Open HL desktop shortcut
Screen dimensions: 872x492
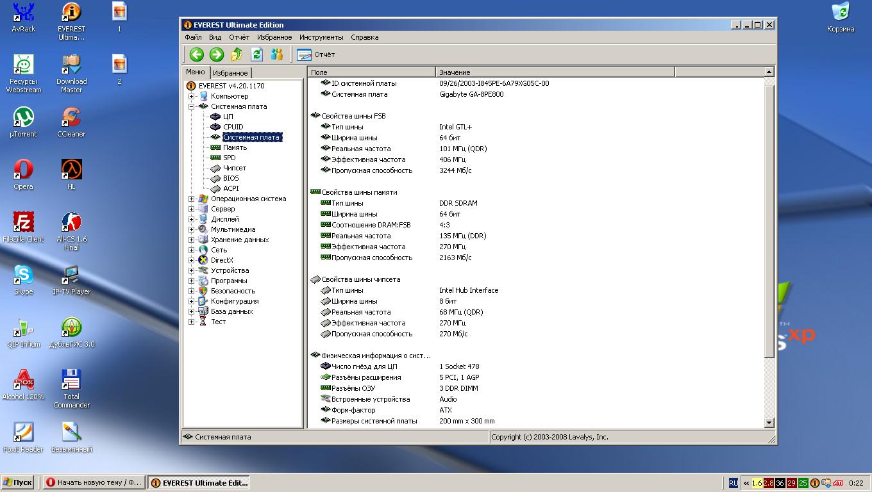coord(71,175)
